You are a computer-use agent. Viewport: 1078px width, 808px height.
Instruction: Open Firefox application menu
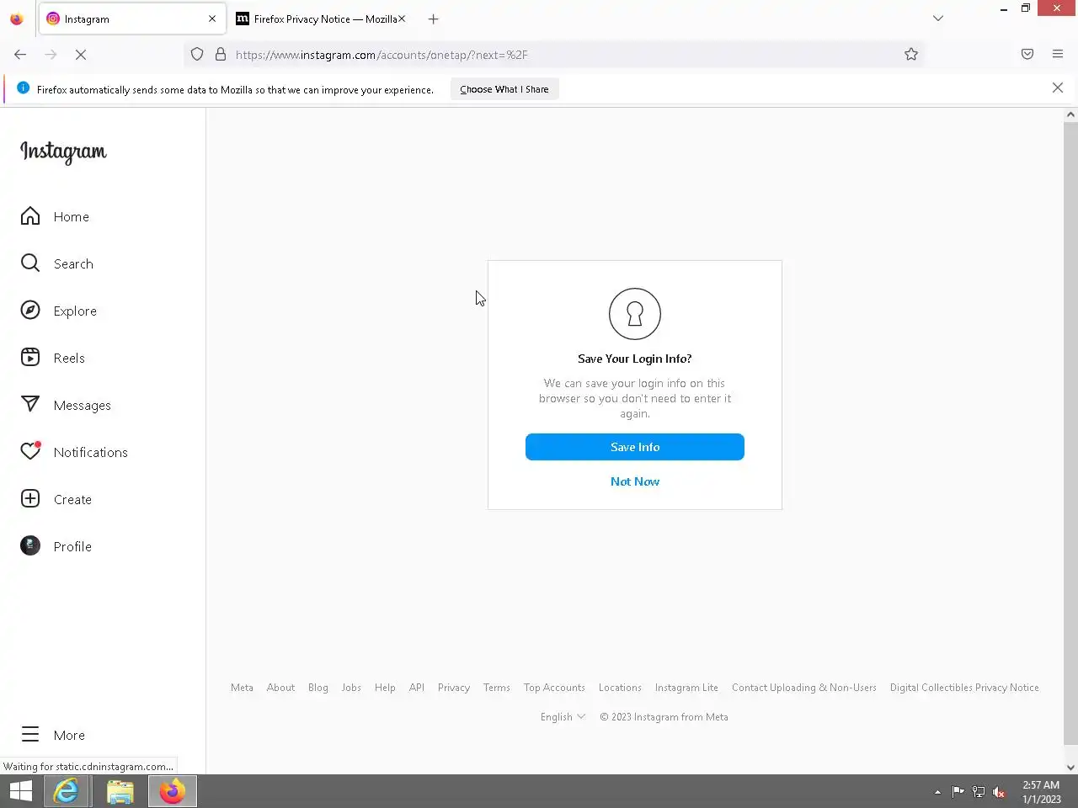click(1058, 55)
